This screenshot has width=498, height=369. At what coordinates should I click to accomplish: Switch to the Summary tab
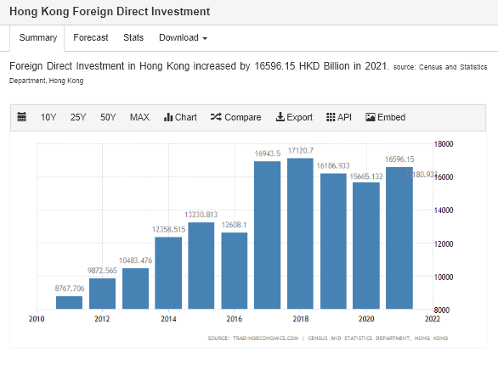37,37
